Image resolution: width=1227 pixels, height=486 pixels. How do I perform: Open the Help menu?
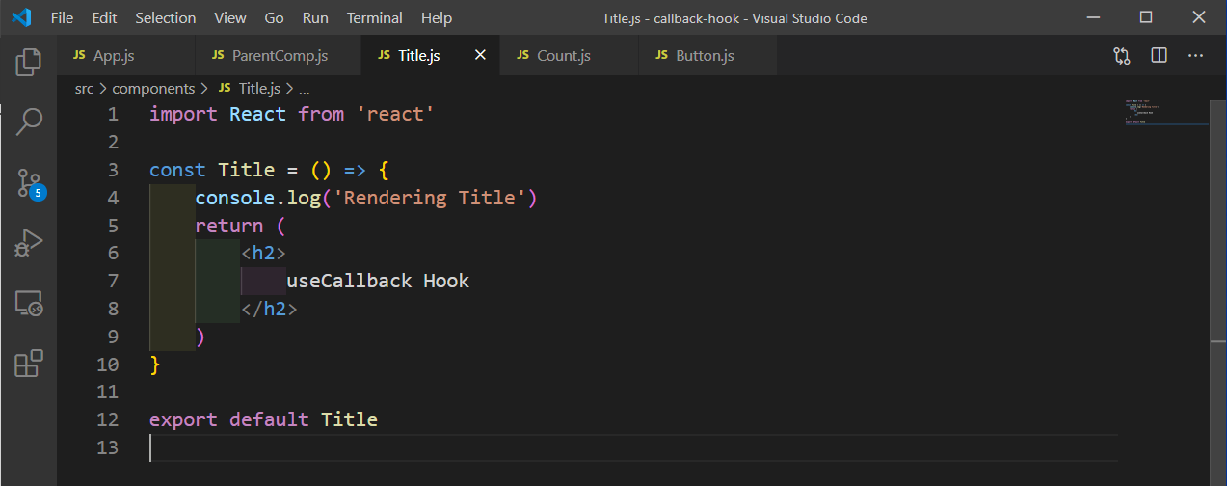(x=437, y=17)
